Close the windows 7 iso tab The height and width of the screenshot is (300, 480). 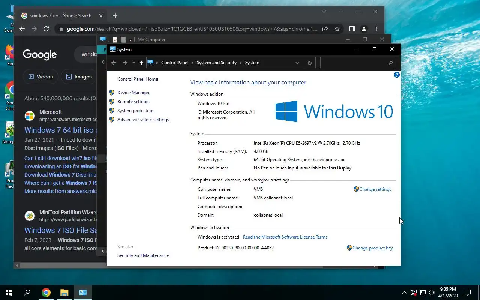click(x=101, y=16)
